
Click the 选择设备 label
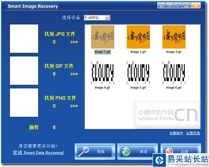coord(71,18)
